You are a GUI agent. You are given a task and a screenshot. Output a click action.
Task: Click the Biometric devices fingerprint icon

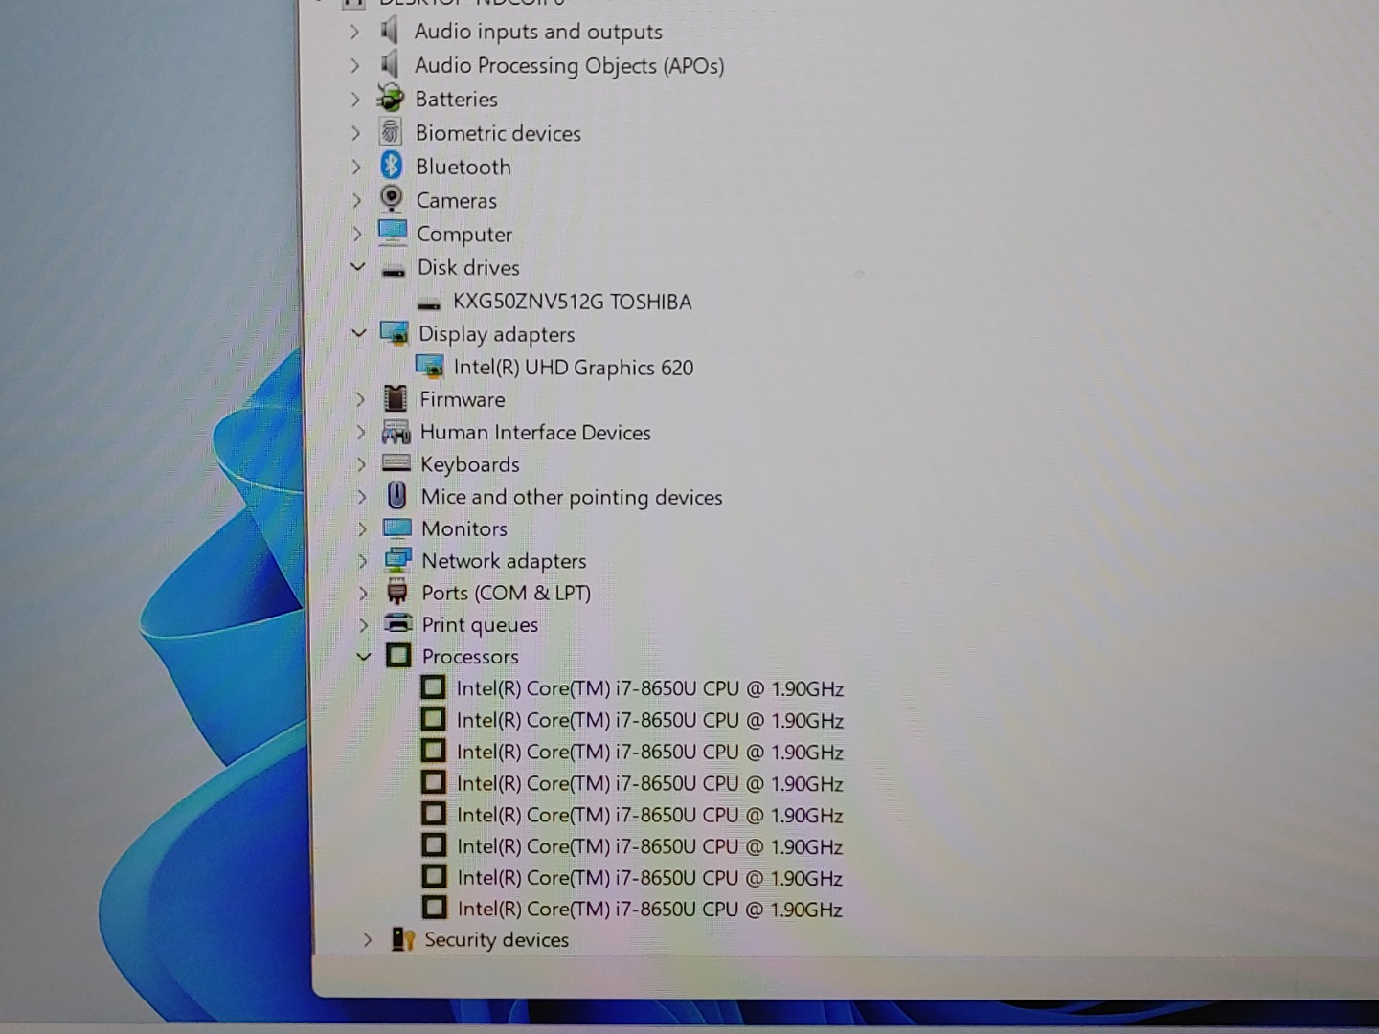click(x=390, y=132)
